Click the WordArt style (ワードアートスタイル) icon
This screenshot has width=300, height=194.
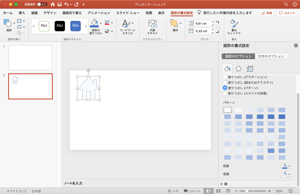pos(127,27)
